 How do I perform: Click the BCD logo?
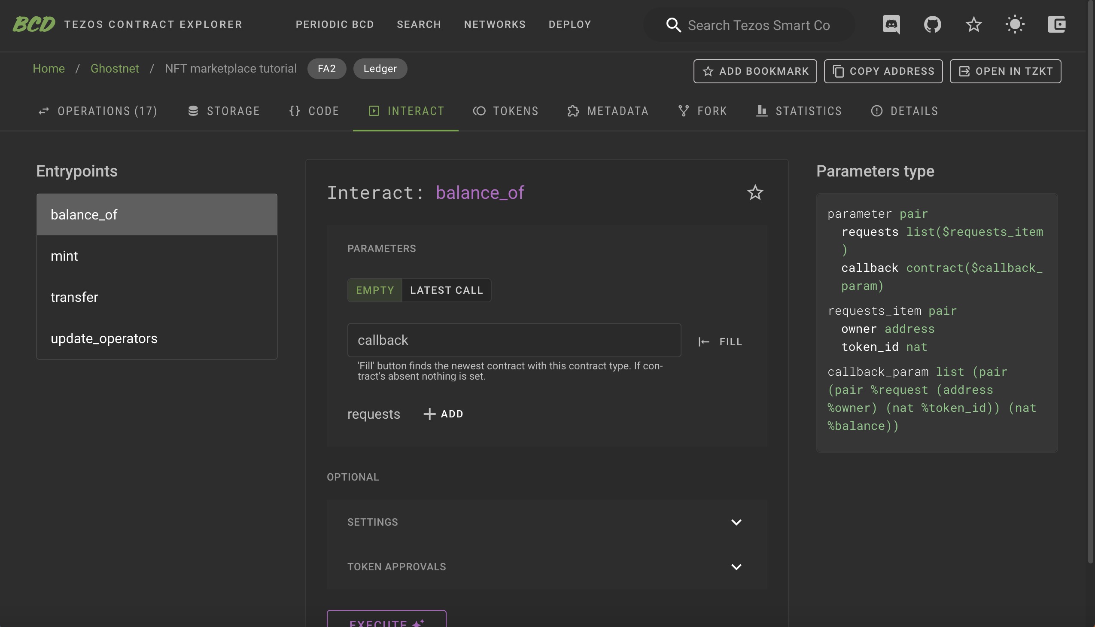click(34, 24)
